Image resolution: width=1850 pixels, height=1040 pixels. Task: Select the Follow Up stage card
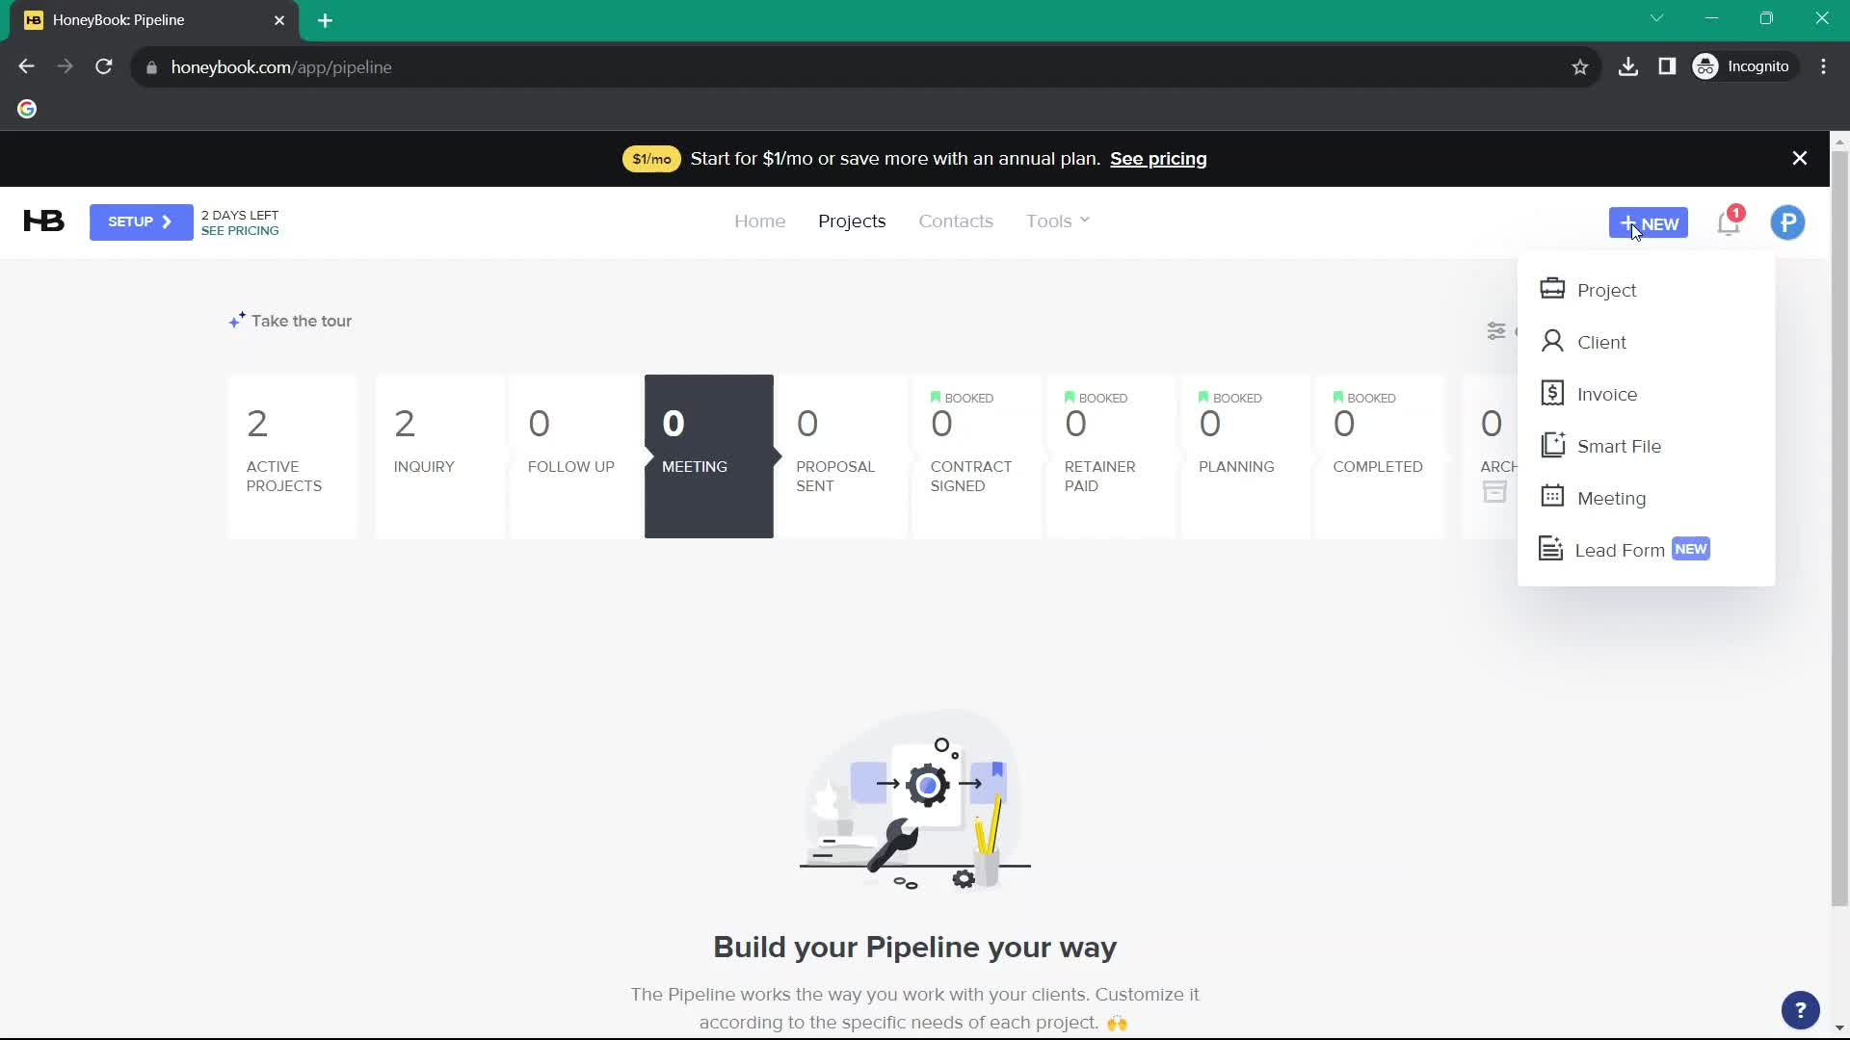(573, 456)
